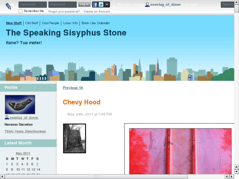
Task: Toggle the Remember Me checkbox
Action: click(x=20, y=11)
